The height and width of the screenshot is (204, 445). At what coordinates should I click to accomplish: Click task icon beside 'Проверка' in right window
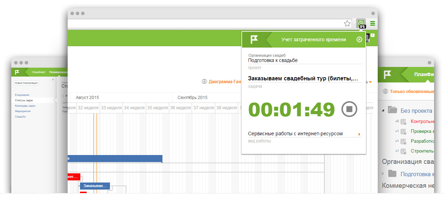click(x=403, y=131)
